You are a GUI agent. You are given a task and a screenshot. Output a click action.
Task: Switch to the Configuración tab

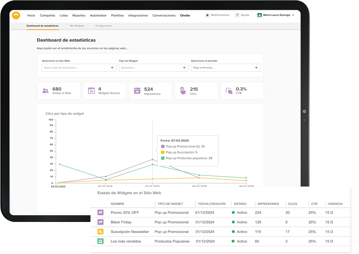103,26
